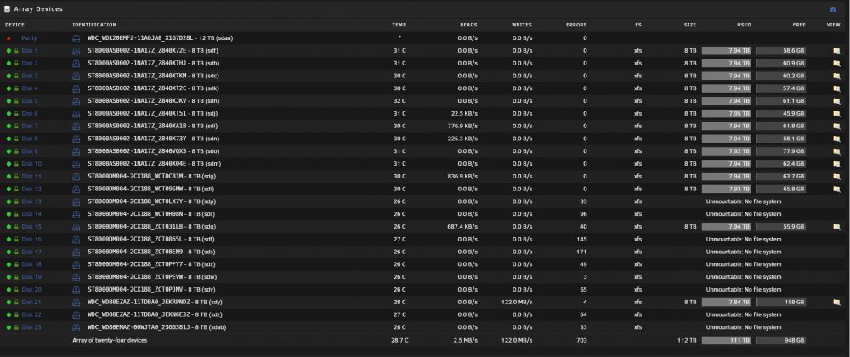
Task: Open the view folder icon for Disk 15
Action: pos(836,227)
